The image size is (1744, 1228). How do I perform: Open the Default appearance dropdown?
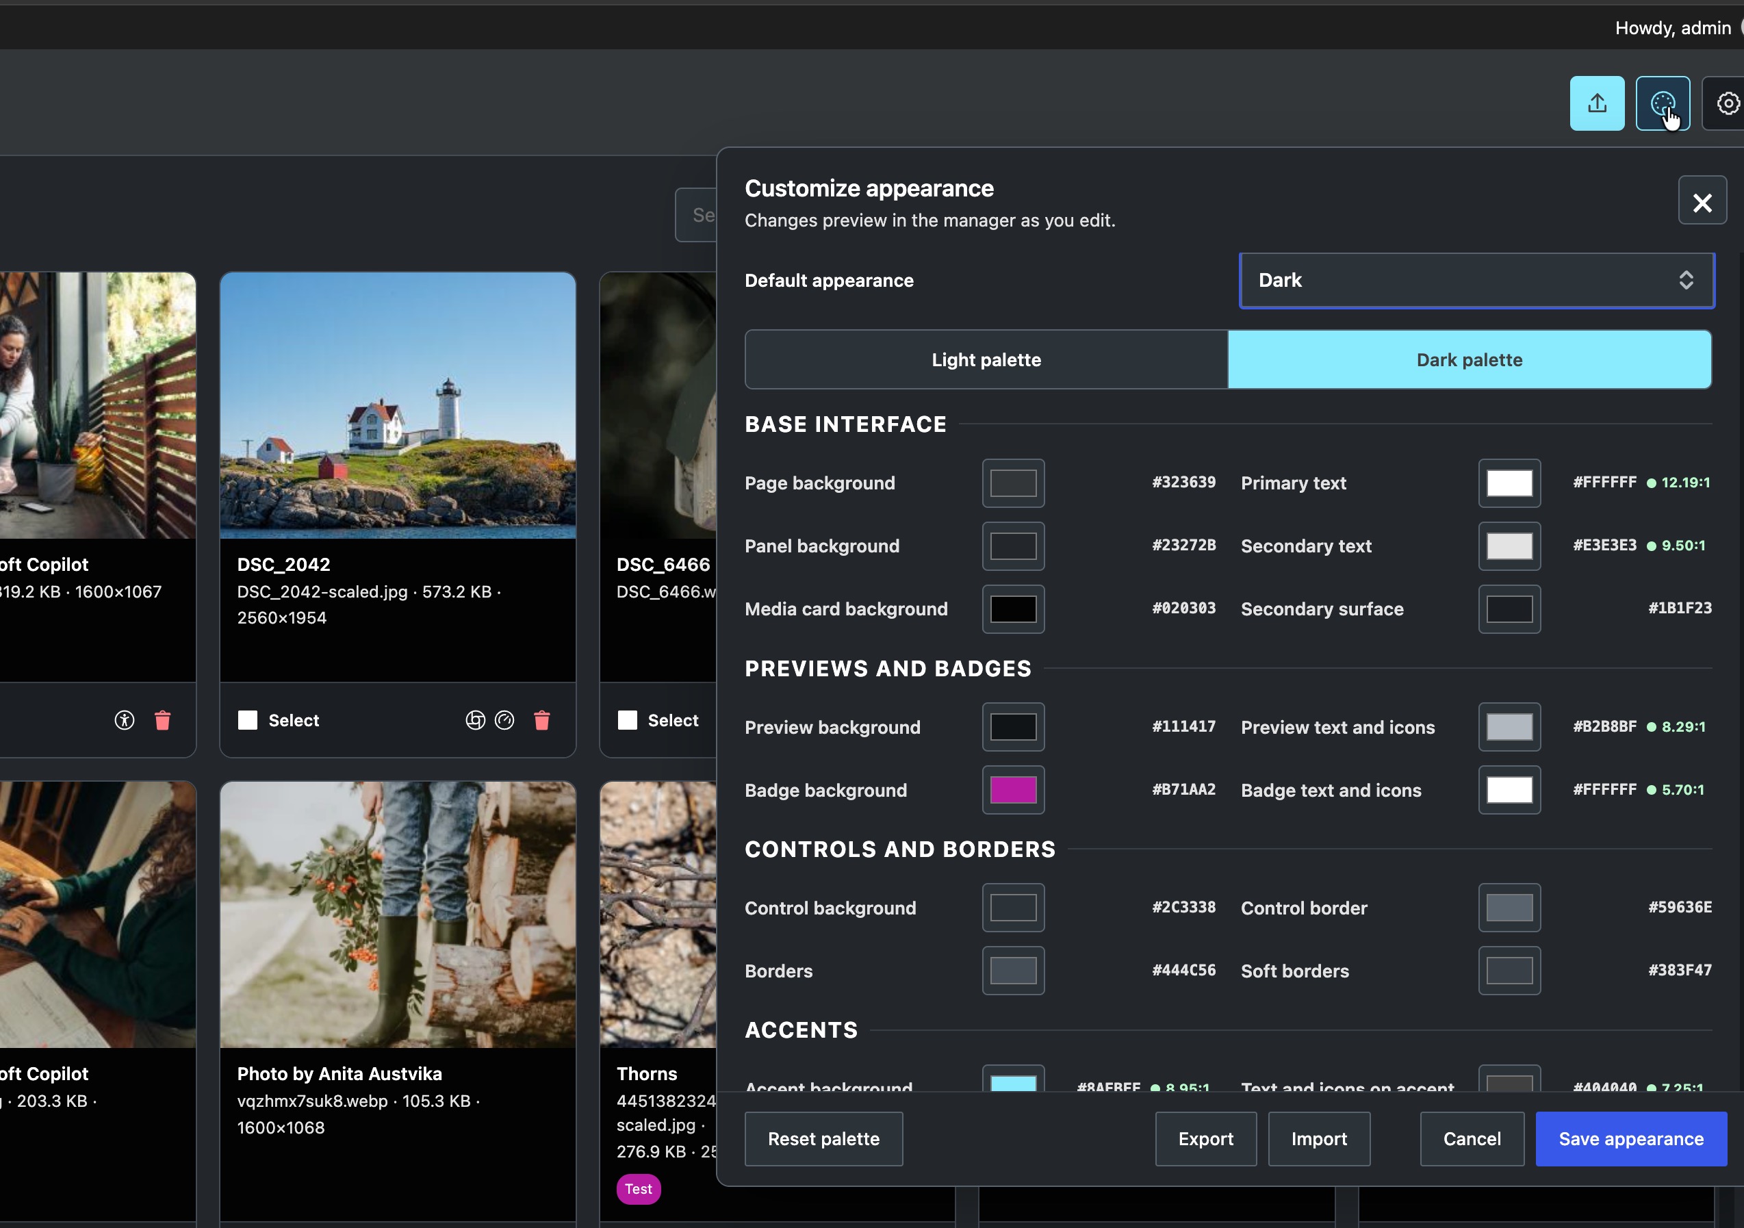[x=1476, y=280]
